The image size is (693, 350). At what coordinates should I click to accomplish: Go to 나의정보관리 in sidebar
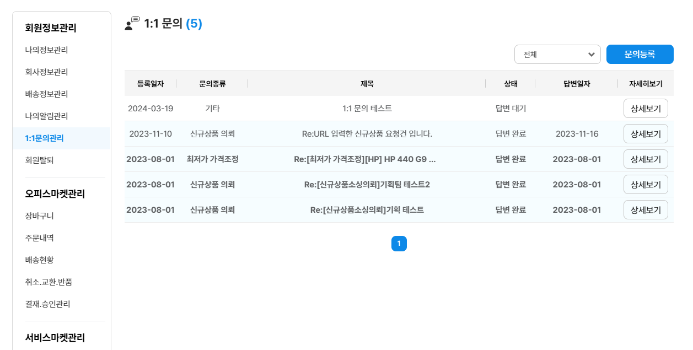[46, 50]
